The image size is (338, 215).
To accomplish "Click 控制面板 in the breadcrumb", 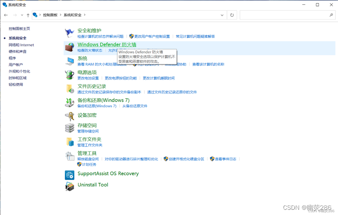I will coord(50,15).
